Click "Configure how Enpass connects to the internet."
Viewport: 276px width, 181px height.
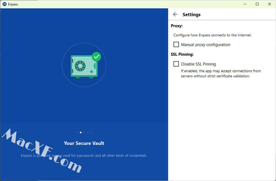pos(213,35)
